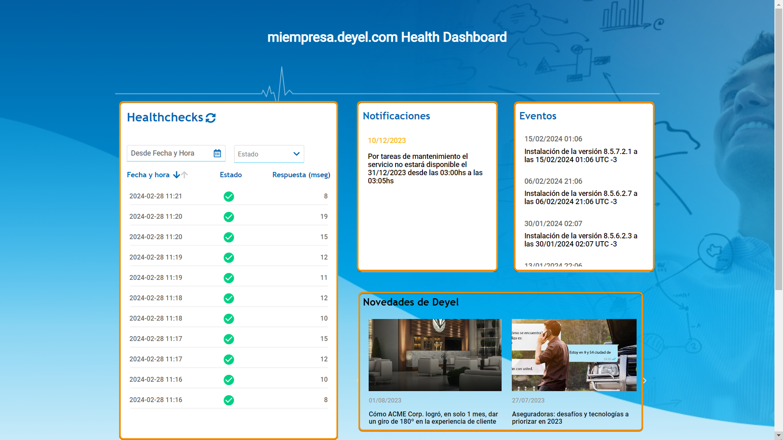Screen dimensions: 783x440
Task: Click the Fecha y hora column header
Action: [148, 175]
